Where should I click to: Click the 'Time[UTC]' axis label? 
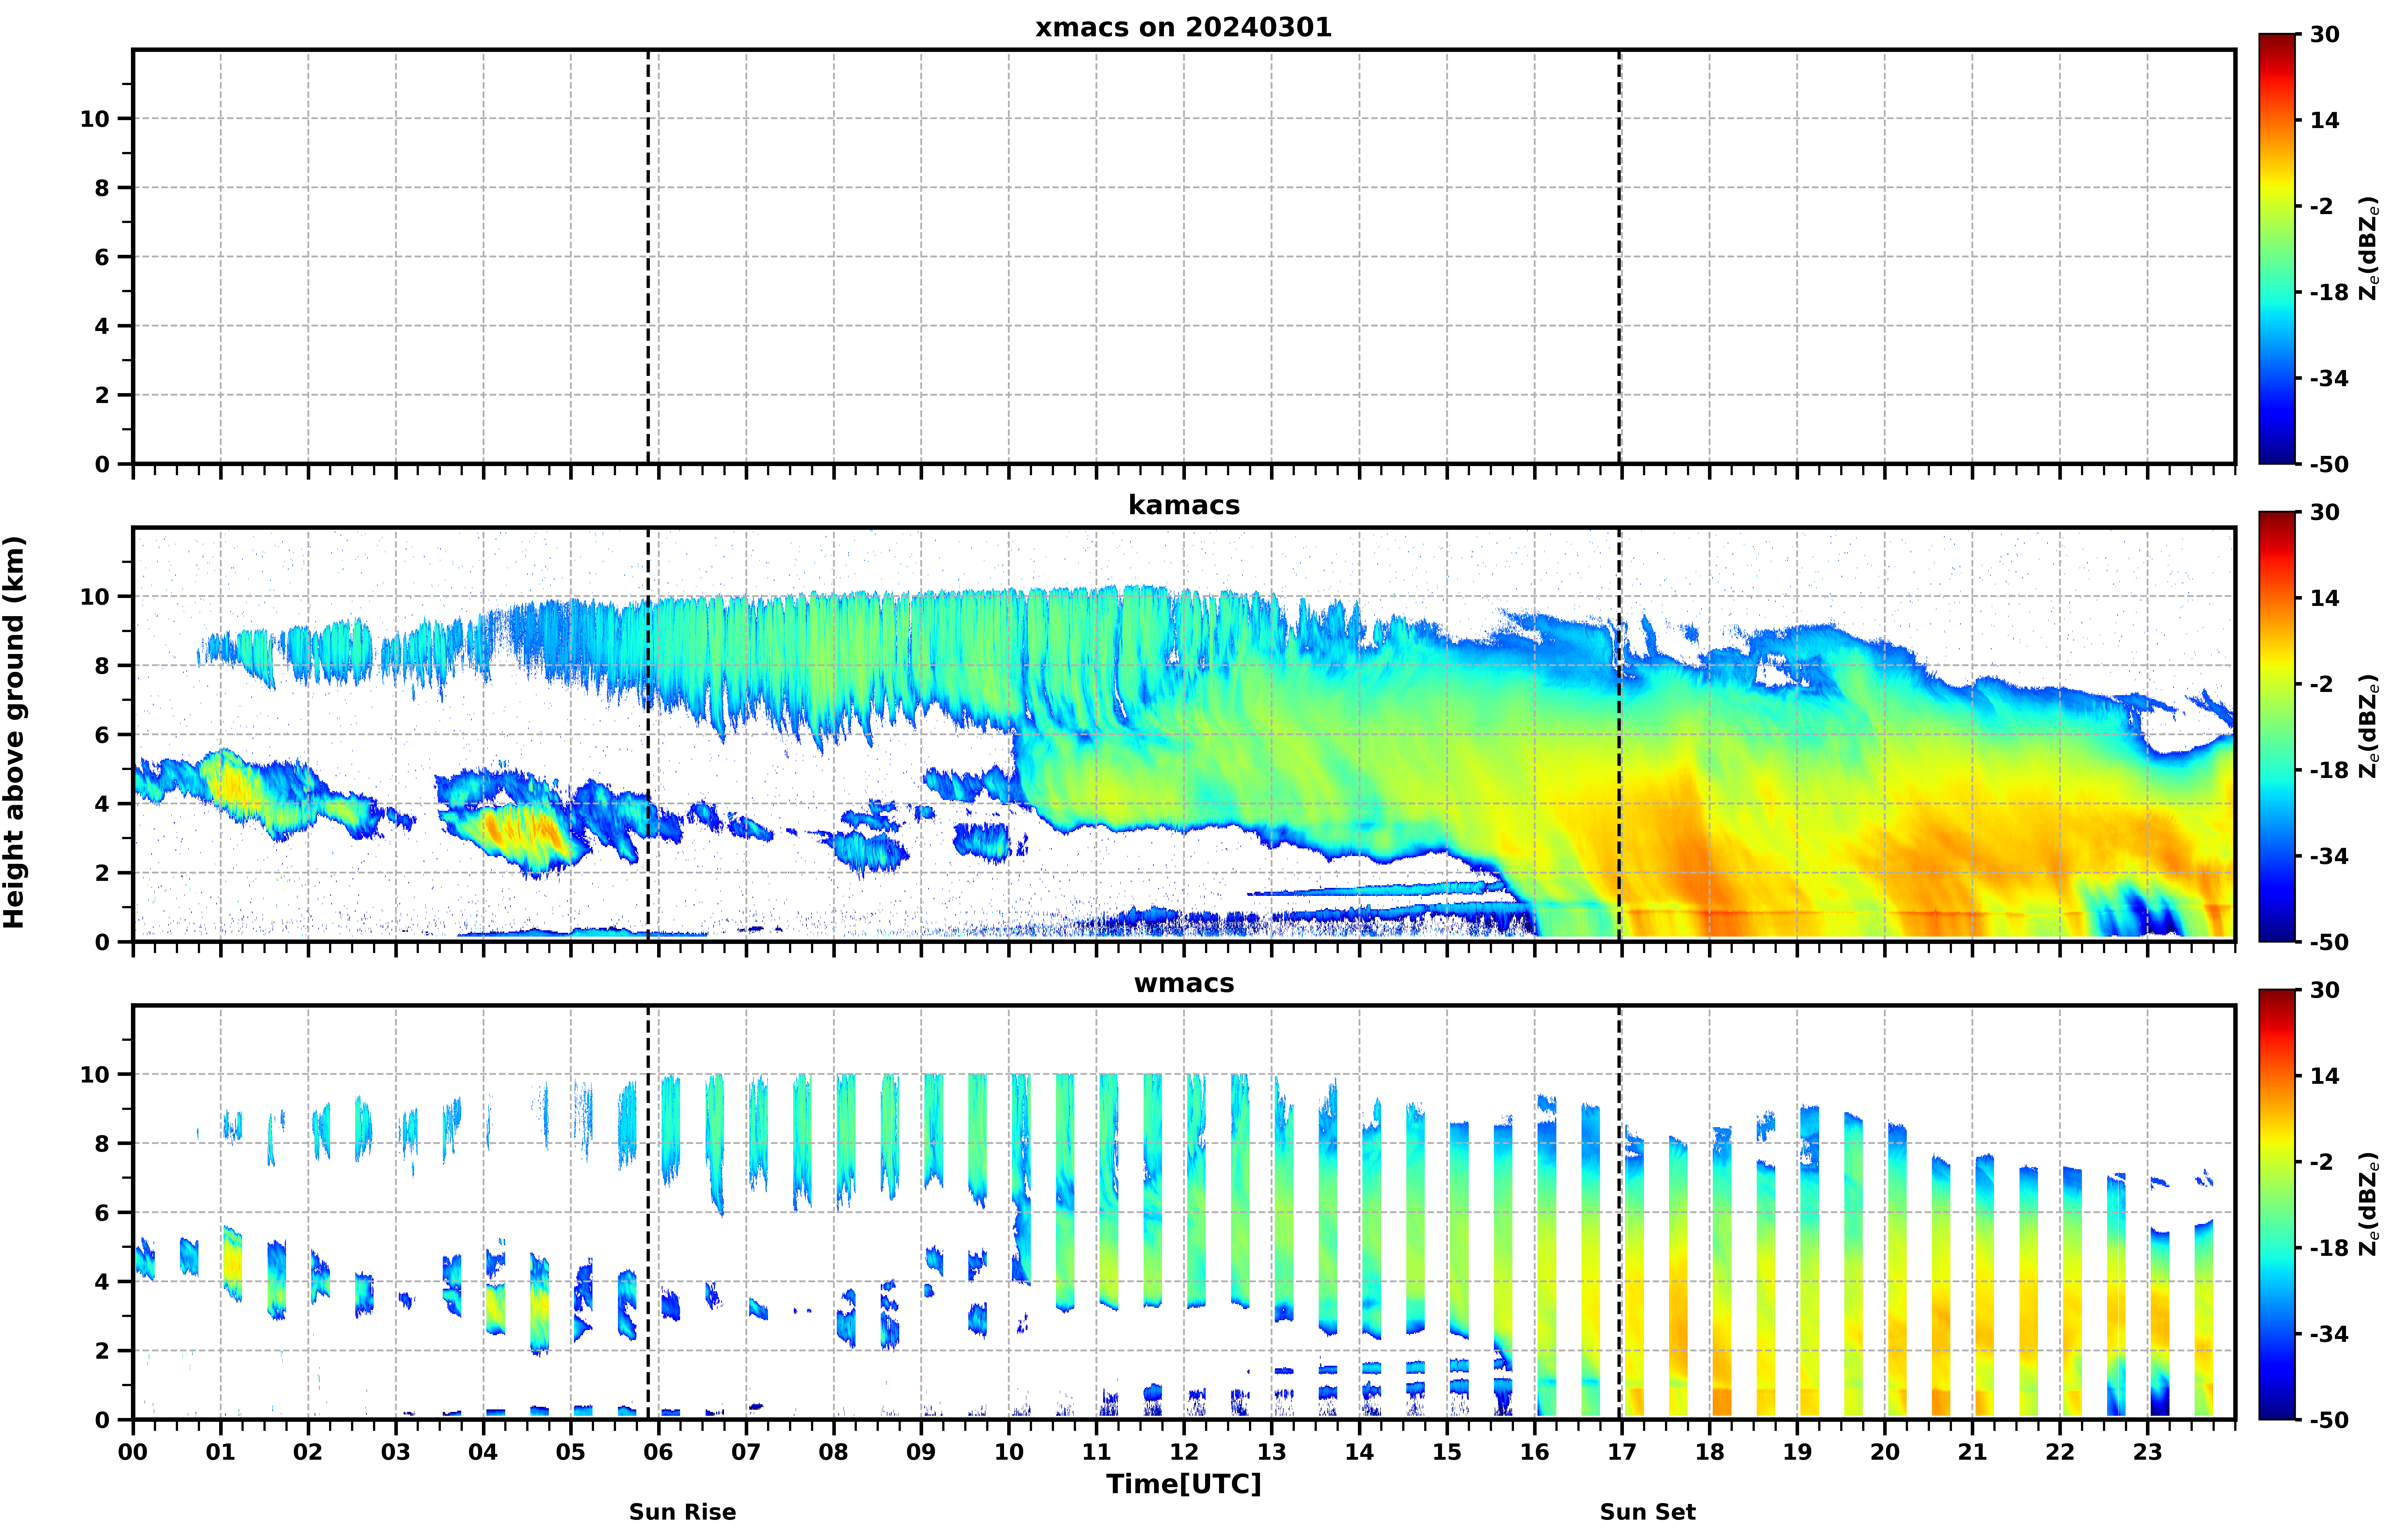pyautogui.click(x=1183, y=1484)
